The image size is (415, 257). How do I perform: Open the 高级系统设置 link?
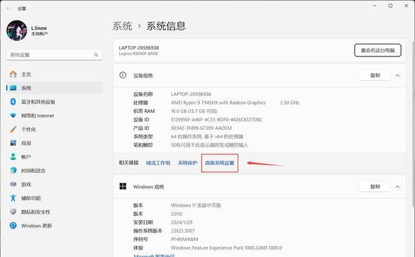(220, 163)
